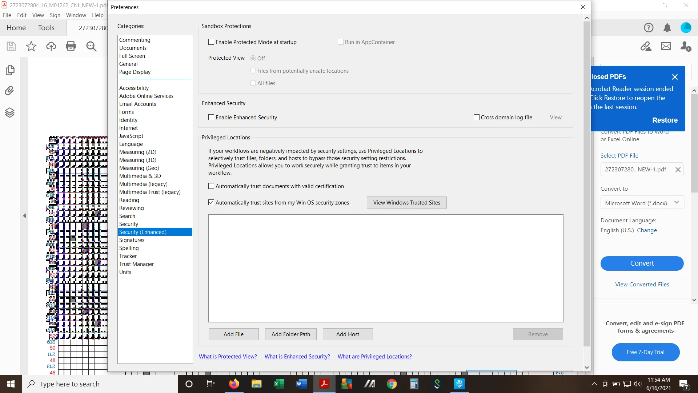The width and height of the screenshot is (698, 393).
Task: Click the Save file icon
Action: (11, 46)
